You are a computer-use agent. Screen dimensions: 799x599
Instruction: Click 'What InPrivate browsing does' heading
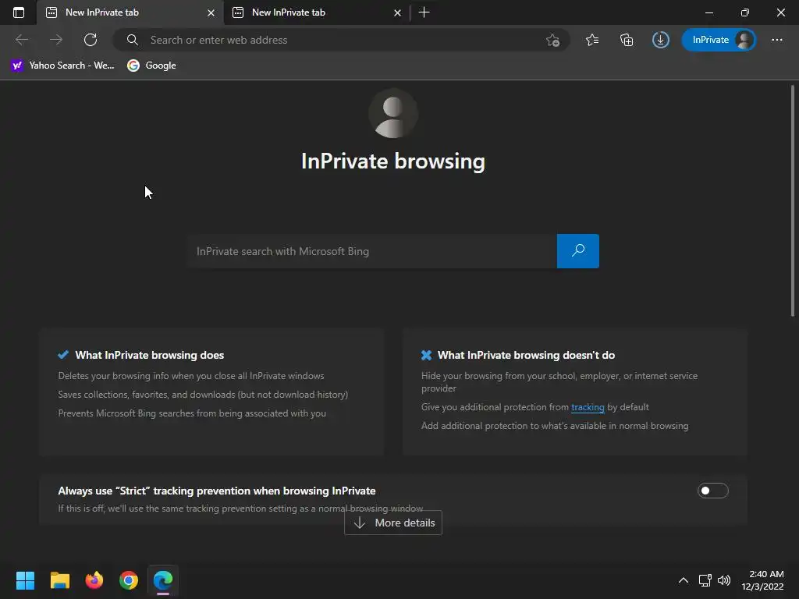pyautogui.click(x=149, y=355)
